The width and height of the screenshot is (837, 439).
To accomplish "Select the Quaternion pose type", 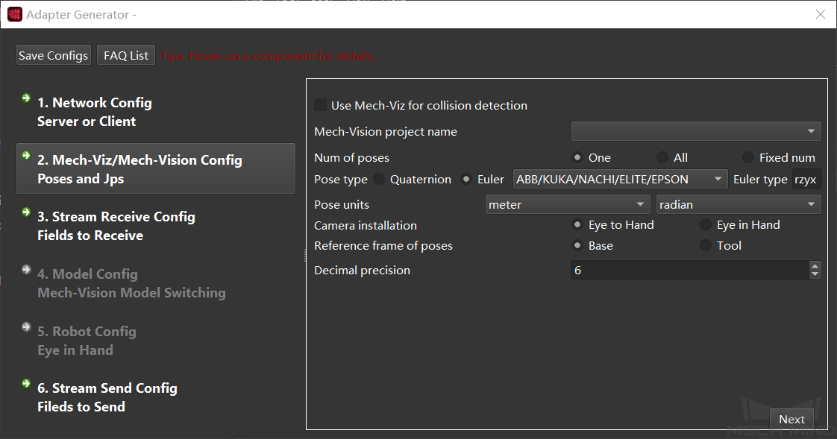I will (x=379, y=179).
